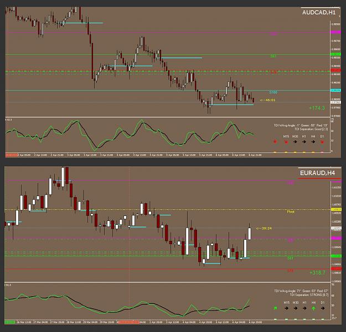346x332 pixels.
Task: Click the red block on AUDCAD time axis
Action: [x=12, y=155]
